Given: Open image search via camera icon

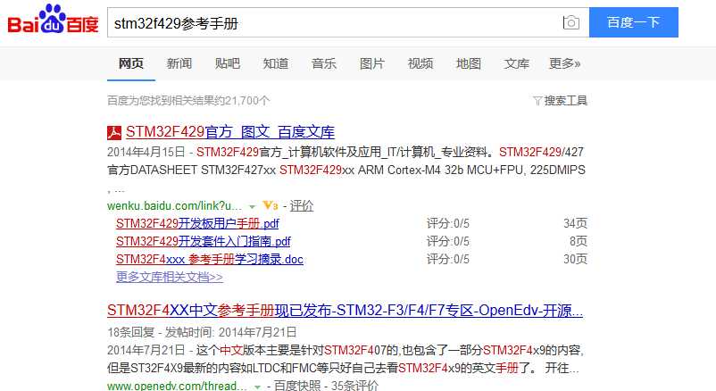Looking at the screenshot, I should click(570, 22).
